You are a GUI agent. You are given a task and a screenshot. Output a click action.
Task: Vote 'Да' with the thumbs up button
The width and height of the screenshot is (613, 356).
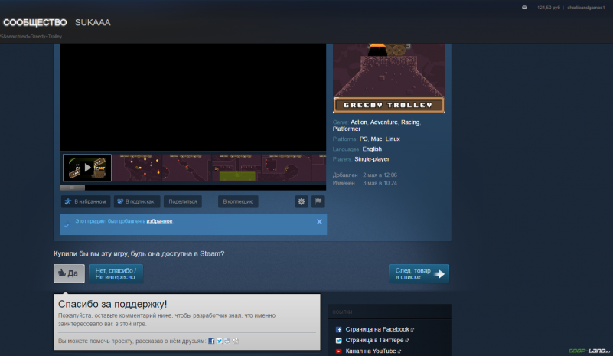tap(69, 273)
